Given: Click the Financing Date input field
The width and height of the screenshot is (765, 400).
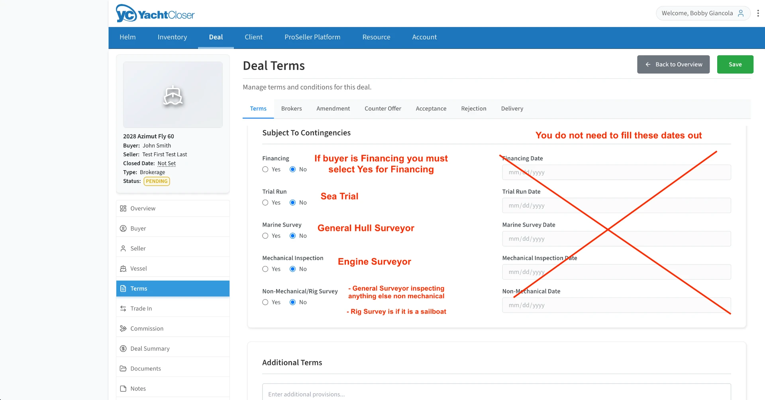Looking at the screenshot, I should [616, 172].
